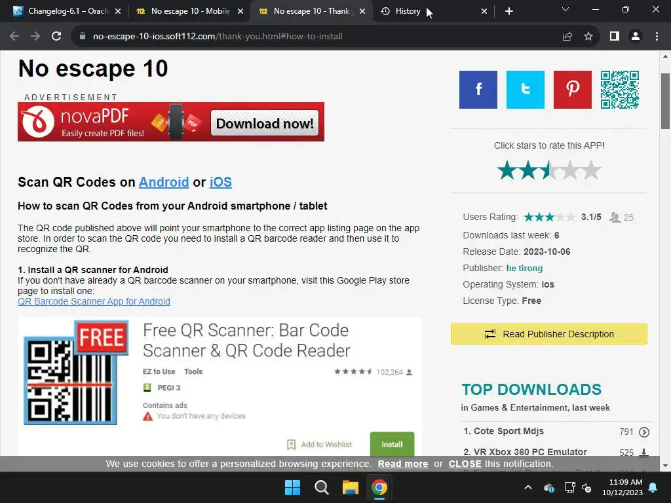Open OneDrive cloud tray icon

(549, 487)
